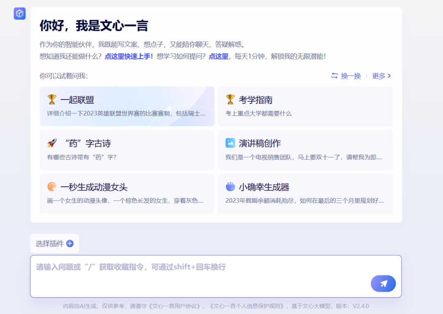Click the blue plus icon on 选择插件

coord(70,244)
